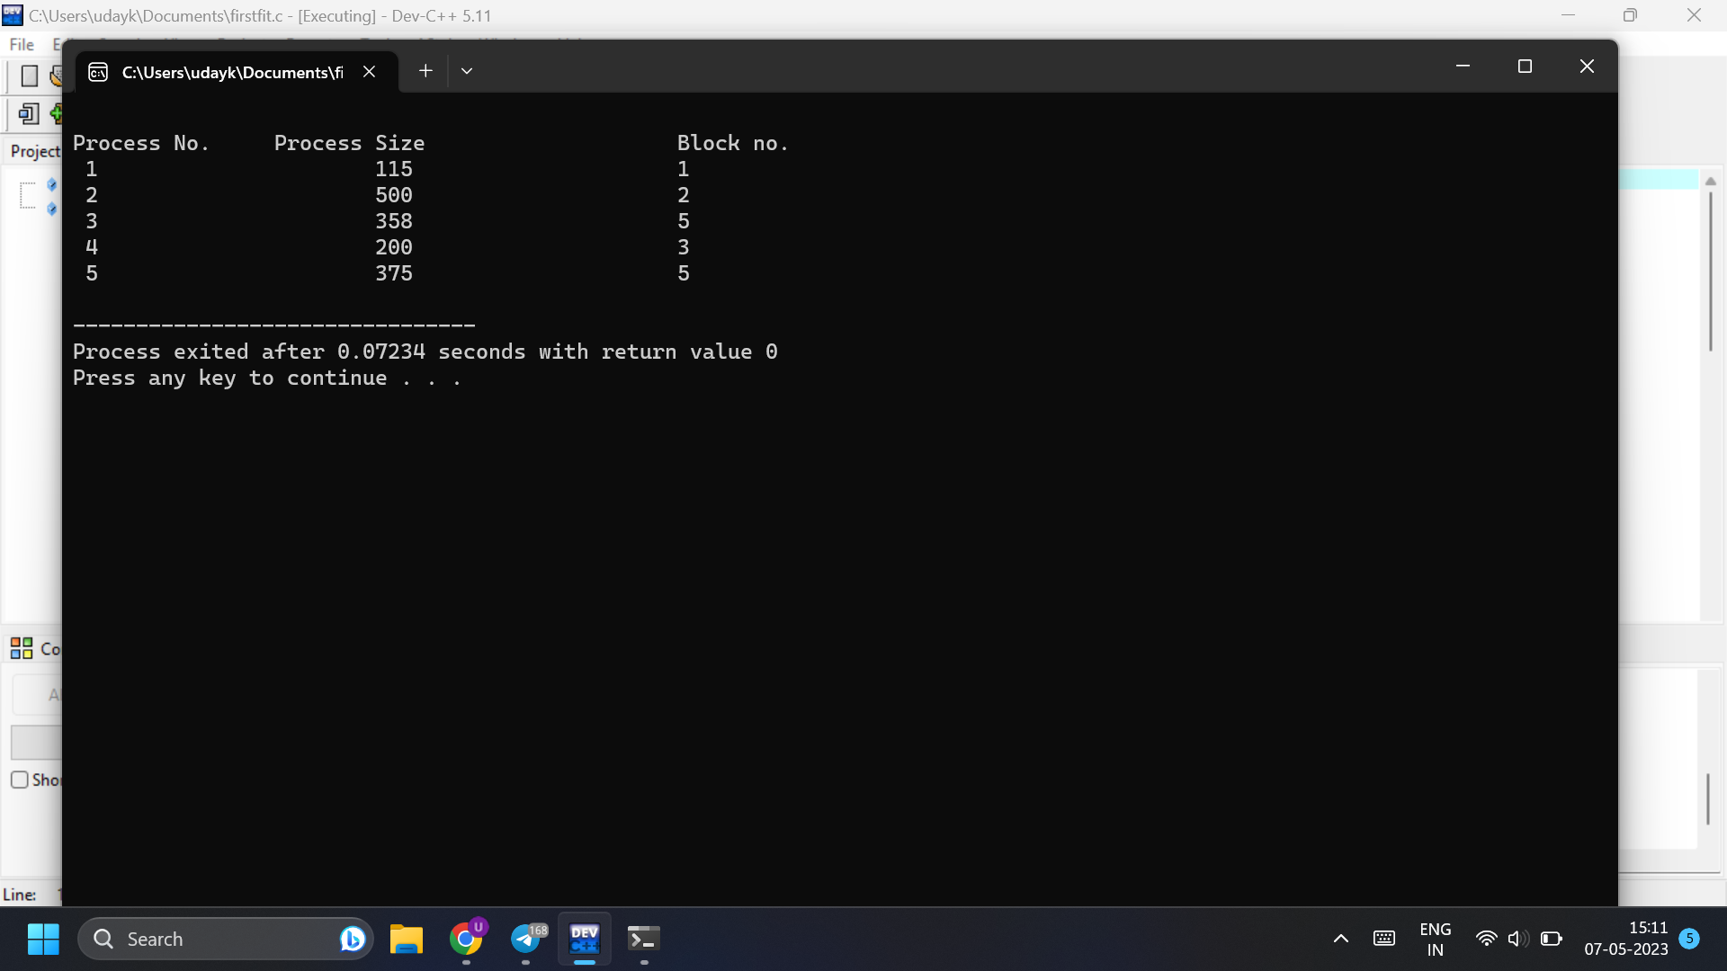The image size is (1727, 971).
Task: Open the File menu in Dev-C++
Action: click(20, 44)
